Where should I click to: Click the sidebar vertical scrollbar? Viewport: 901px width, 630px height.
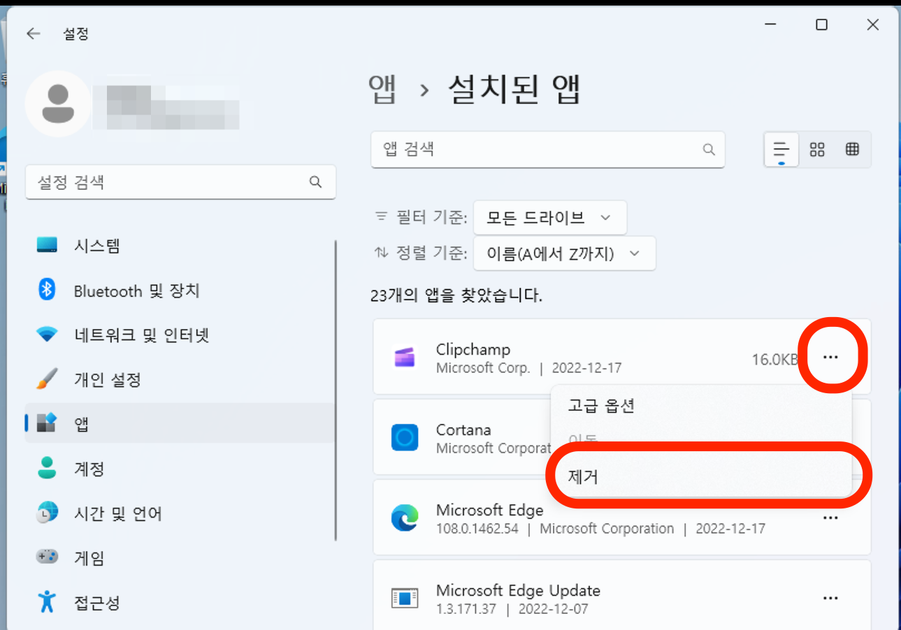click(x=336, y=390)
